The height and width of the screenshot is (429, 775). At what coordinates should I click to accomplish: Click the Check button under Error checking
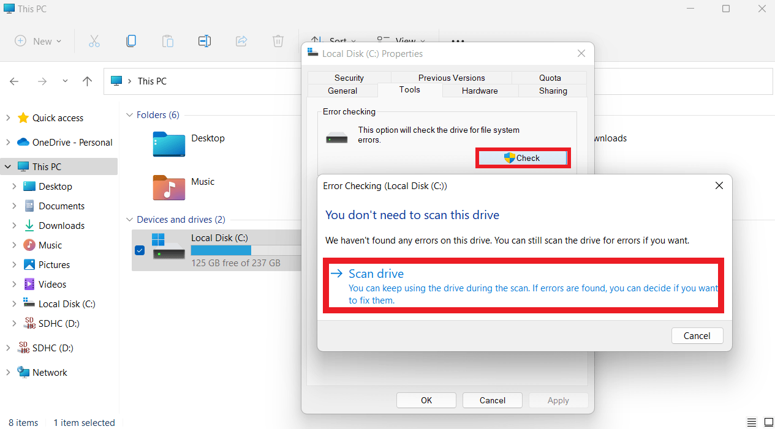(x=523, y=158)
